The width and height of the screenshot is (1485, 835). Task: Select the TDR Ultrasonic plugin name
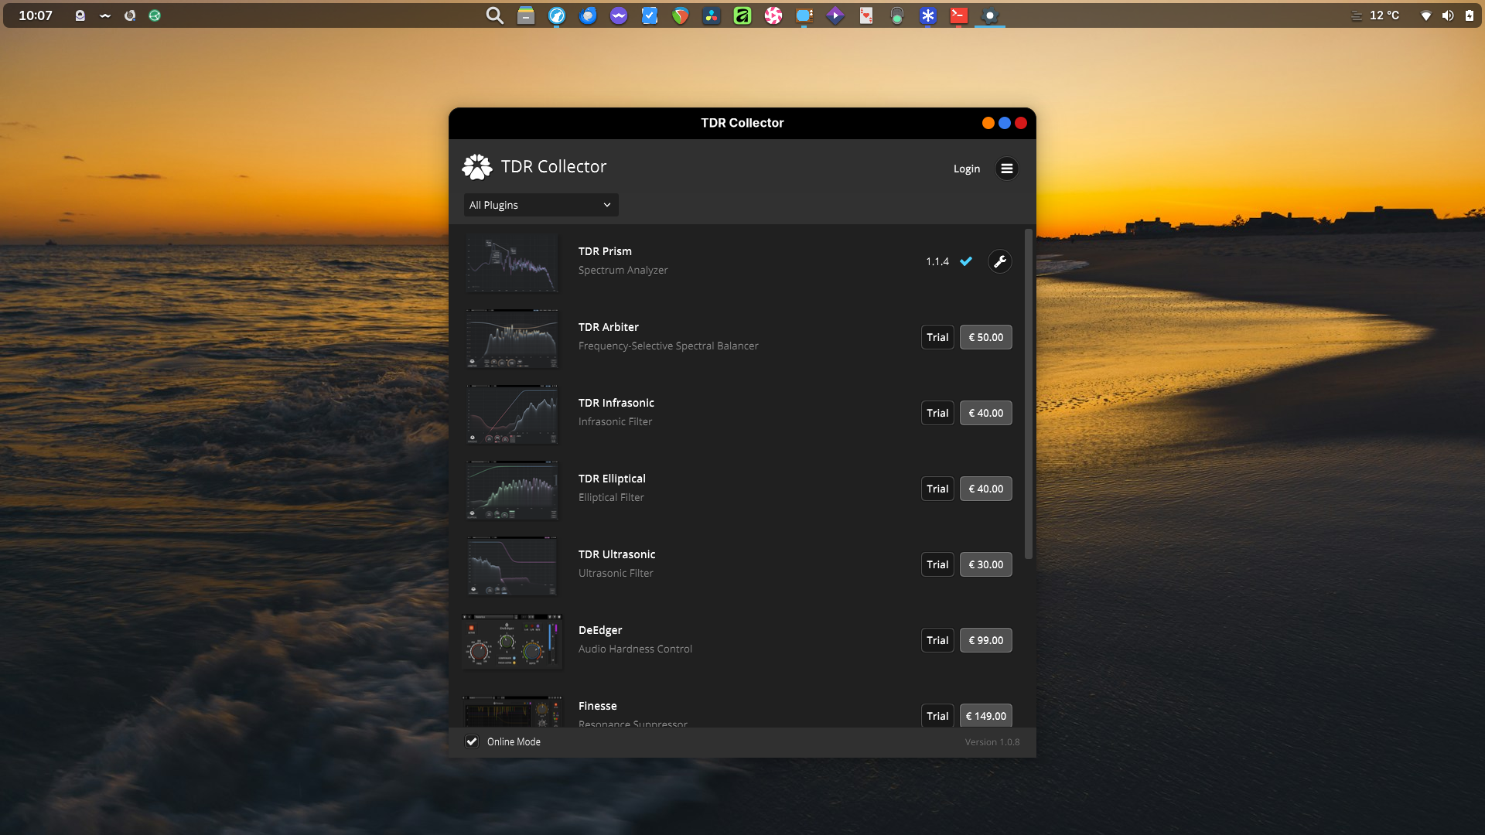pyautogui.click(x=616, y=554)
